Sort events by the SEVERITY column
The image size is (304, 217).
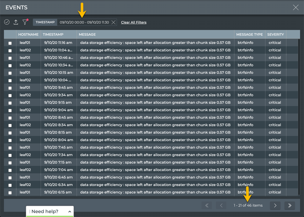click(276, 34)
